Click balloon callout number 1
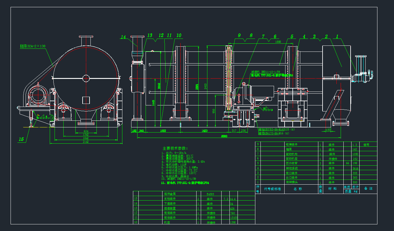 click(337, 36)
